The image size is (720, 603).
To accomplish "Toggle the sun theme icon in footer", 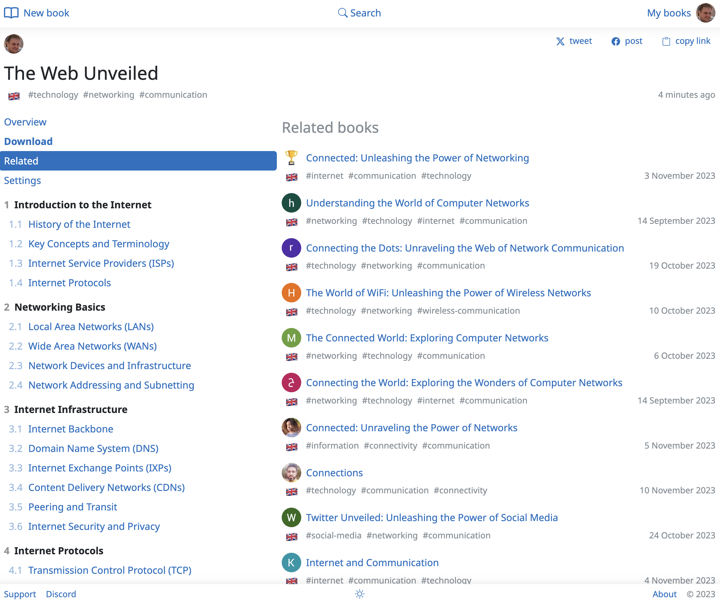I will pyautogui.click(x=359, y=594).
